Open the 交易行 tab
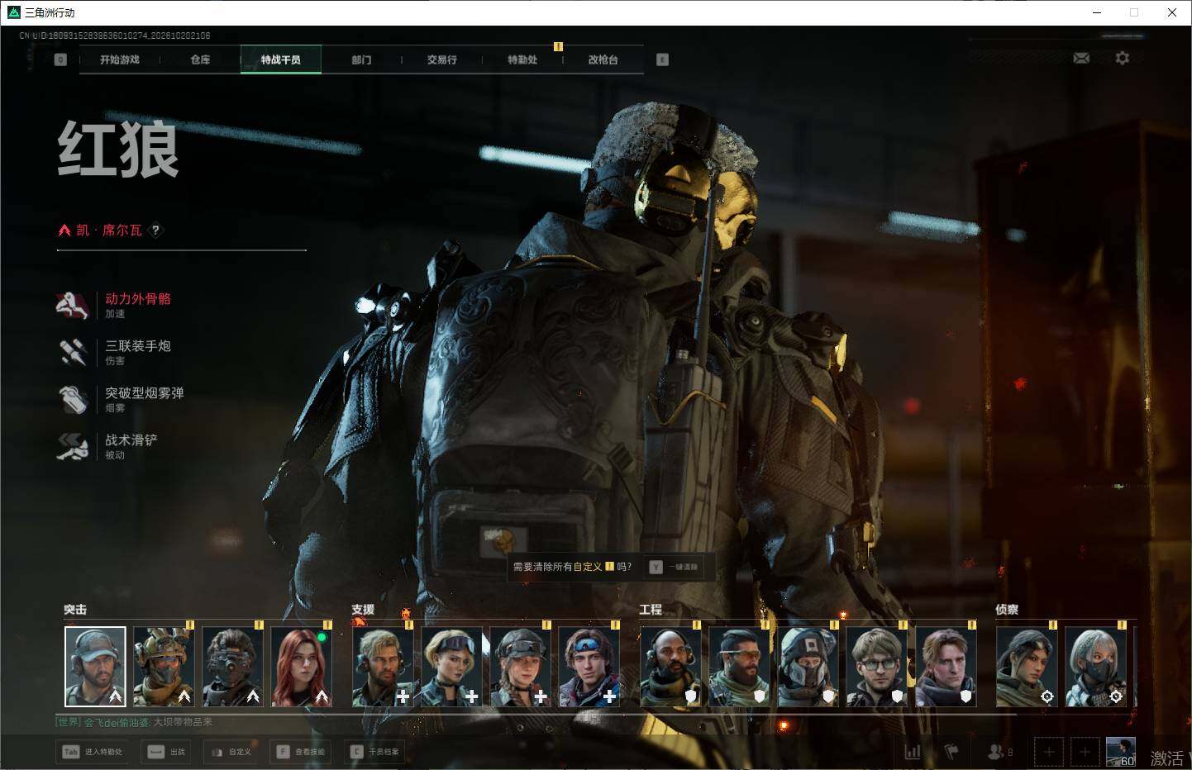Viewport: 1192px width, 770px height. pos(442,59)
